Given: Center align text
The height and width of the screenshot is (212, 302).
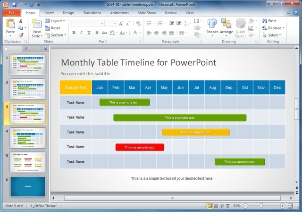Looking at the screenshot, I should tap(156, 33).
